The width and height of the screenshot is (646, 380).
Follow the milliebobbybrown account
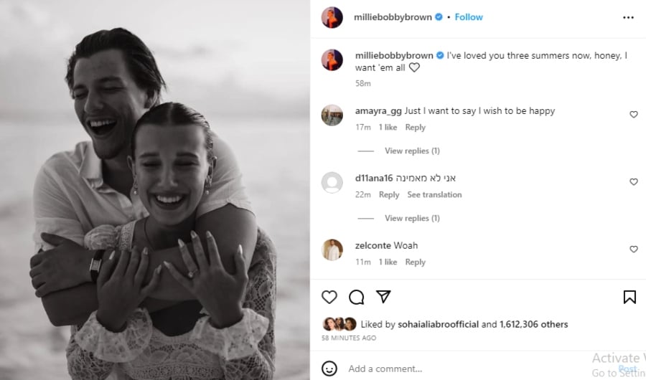pos(469,17)
